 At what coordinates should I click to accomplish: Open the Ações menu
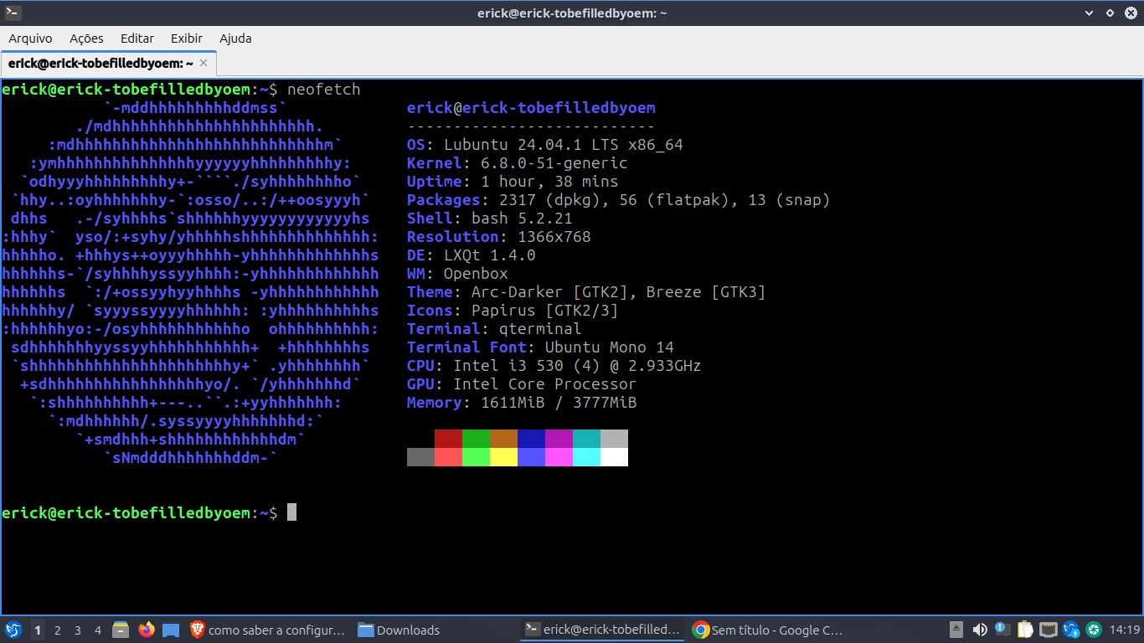click(86, 39)
